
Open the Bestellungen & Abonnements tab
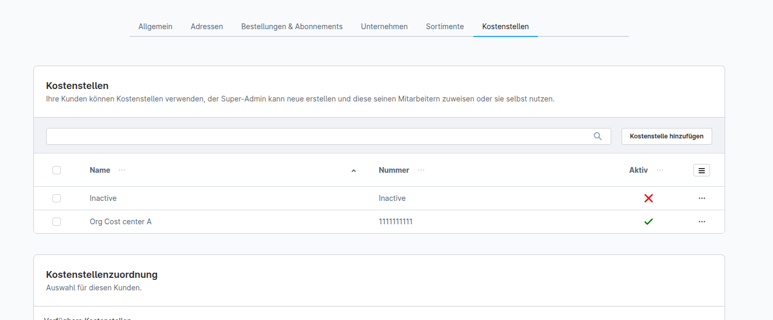point(292,27)
